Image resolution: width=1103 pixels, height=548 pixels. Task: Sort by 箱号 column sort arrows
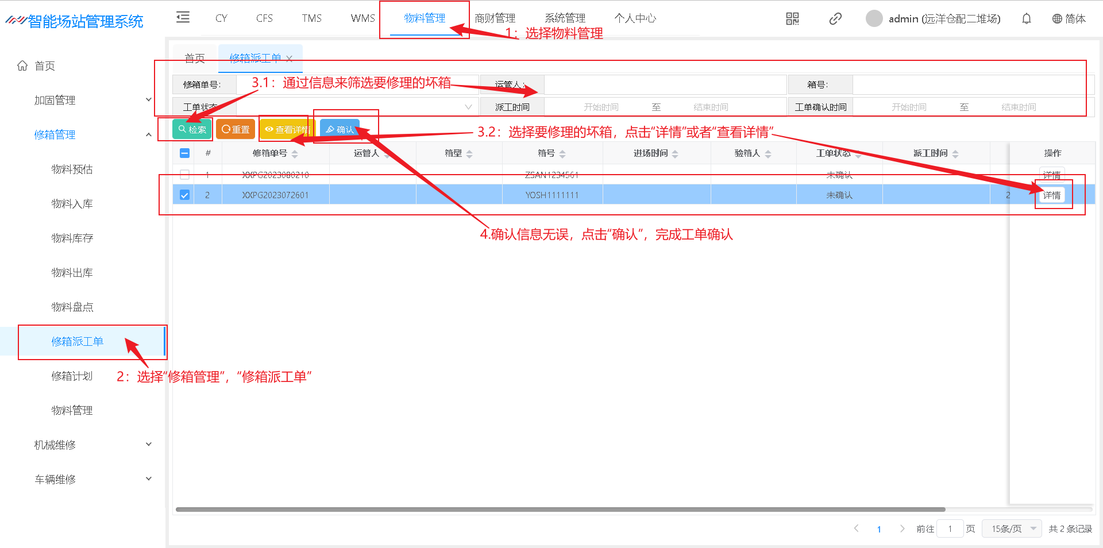point(562,154)
